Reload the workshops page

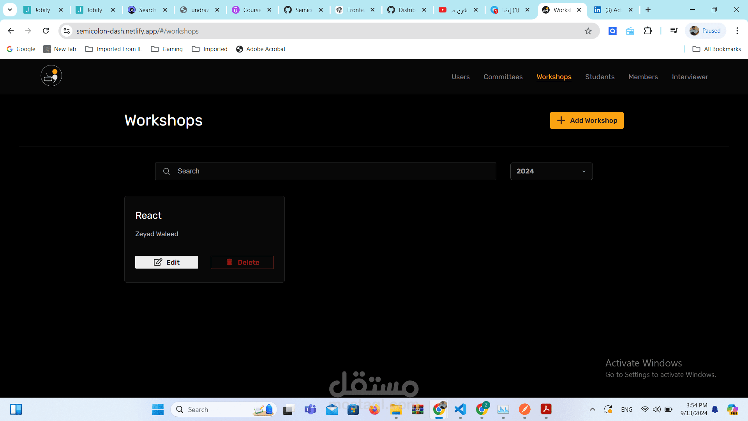pyautogui.click(x=46, y=31)
